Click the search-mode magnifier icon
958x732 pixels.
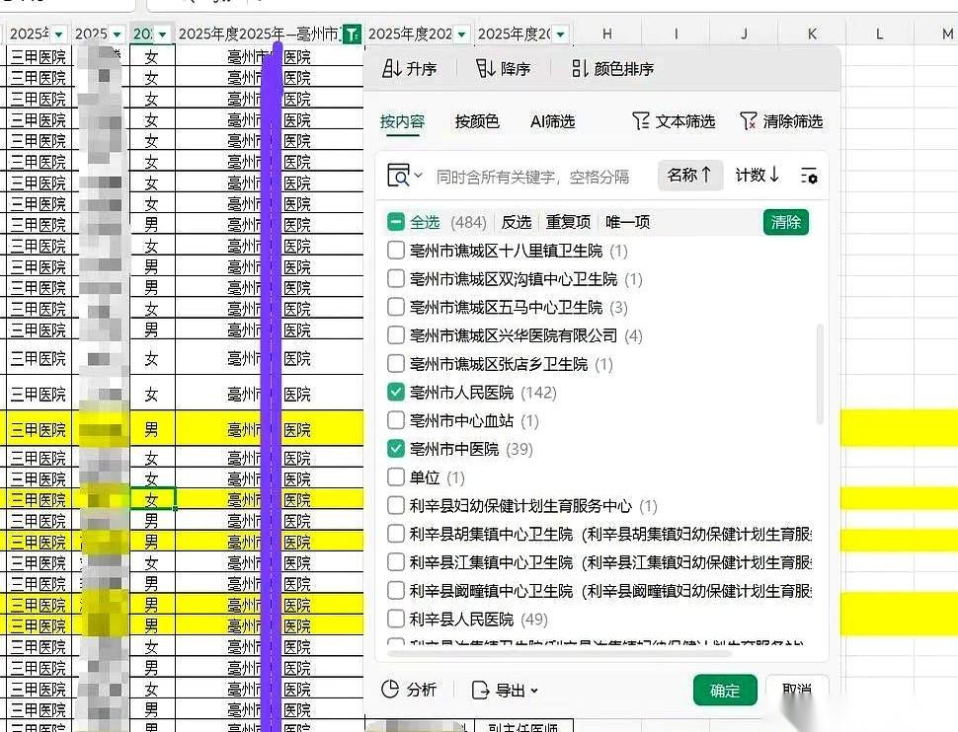(x=398, y=176)
